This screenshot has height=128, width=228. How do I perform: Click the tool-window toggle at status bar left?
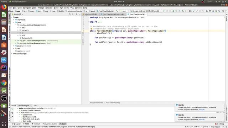pos(10,127)
